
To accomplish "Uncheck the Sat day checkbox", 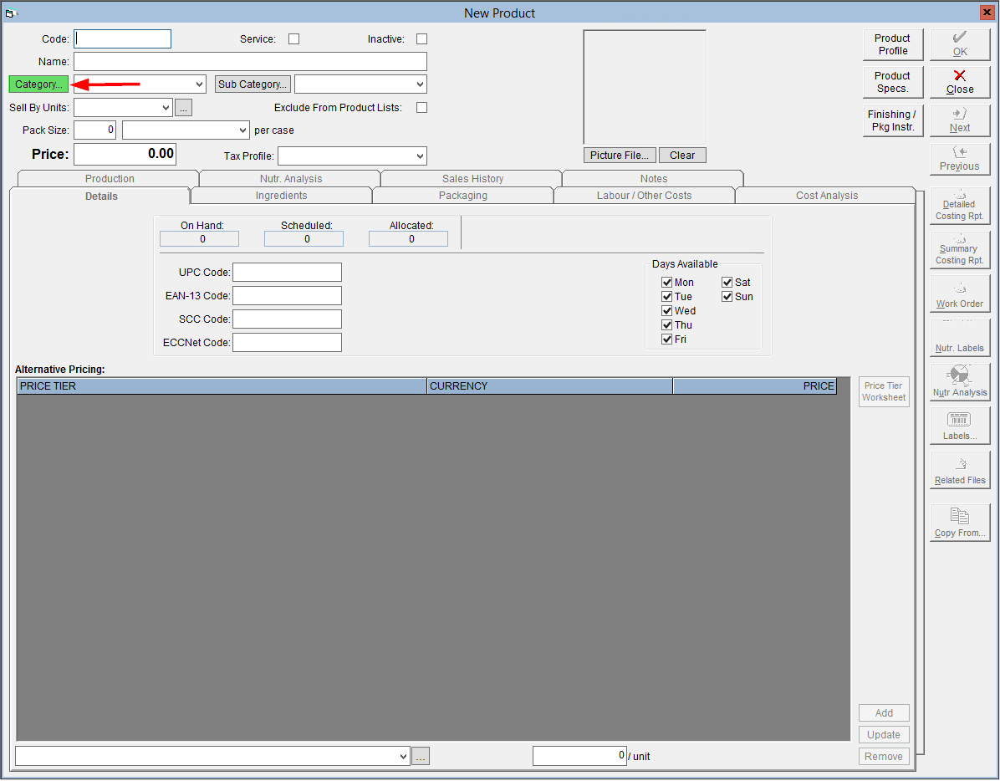I will pos(727,283).
